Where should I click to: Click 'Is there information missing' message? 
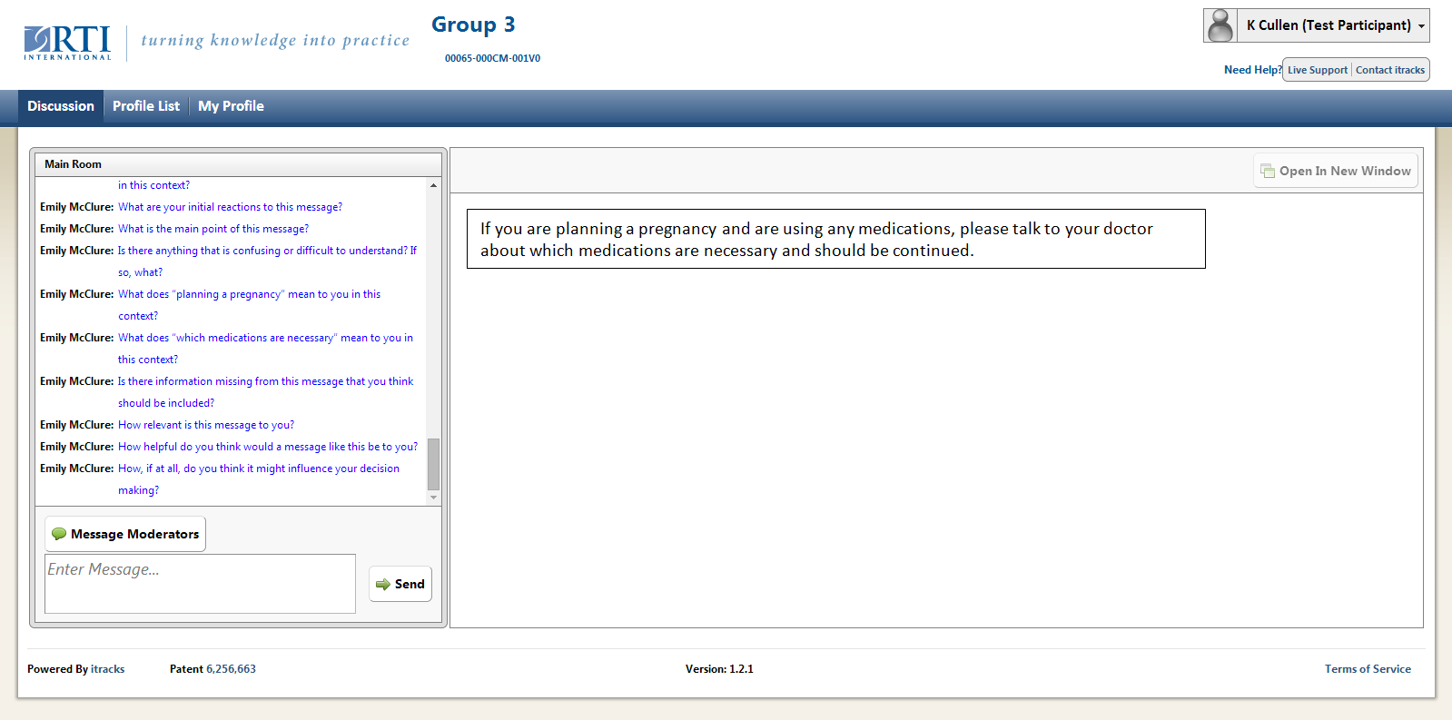point(265,392)
